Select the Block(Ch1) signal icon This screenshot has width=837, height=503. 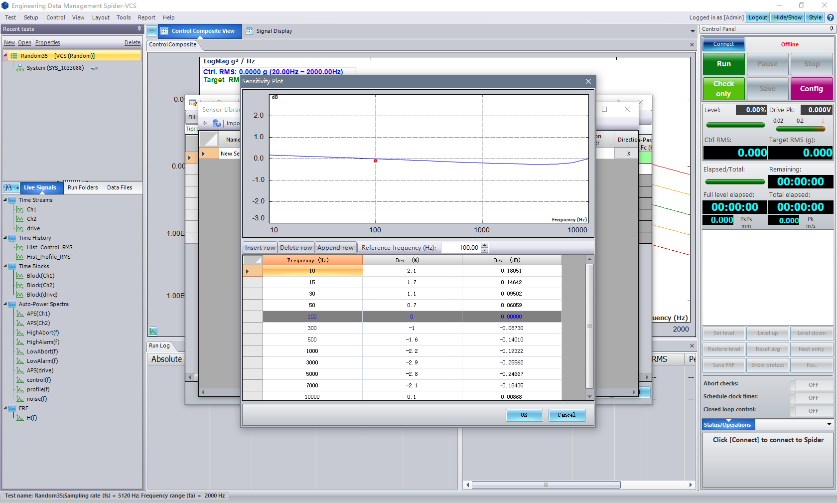(x=20, y=276)
